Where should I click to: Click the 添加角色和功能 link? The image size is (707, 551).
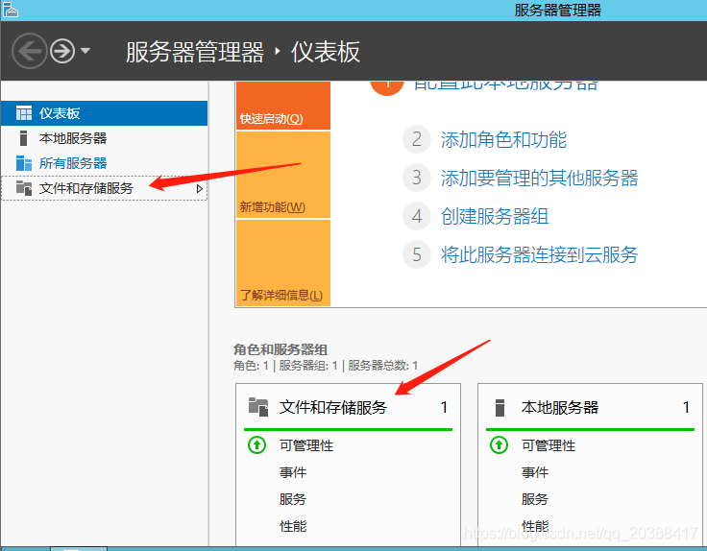pyautogui.click(x=502, y=140)
